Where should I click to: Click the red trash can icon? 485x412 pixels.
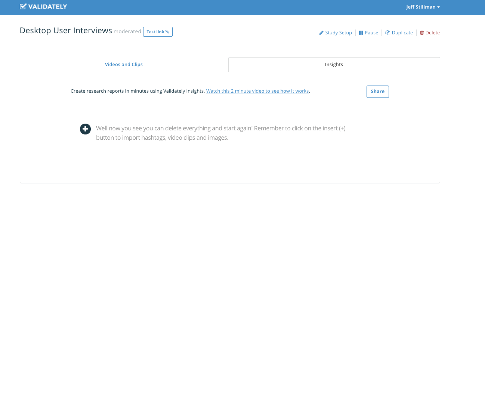[422, 33]
